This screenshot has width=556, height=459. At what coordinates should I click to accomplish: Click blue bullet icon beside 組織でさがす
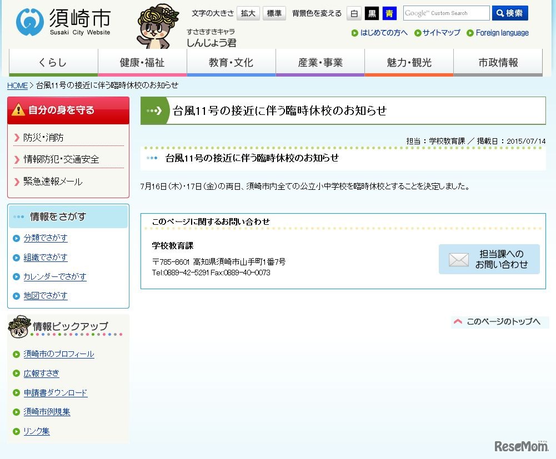click(x=16, y=258)
